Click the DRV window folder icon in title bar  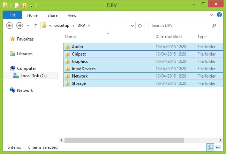click(x=6, y=5)
